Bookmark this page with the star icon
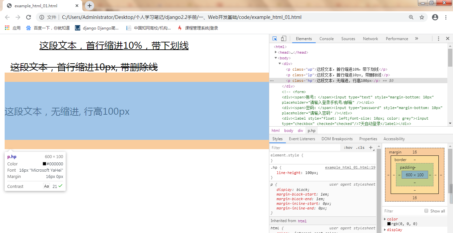The width and height of the screenshot is (453, 233). point(422,17)
